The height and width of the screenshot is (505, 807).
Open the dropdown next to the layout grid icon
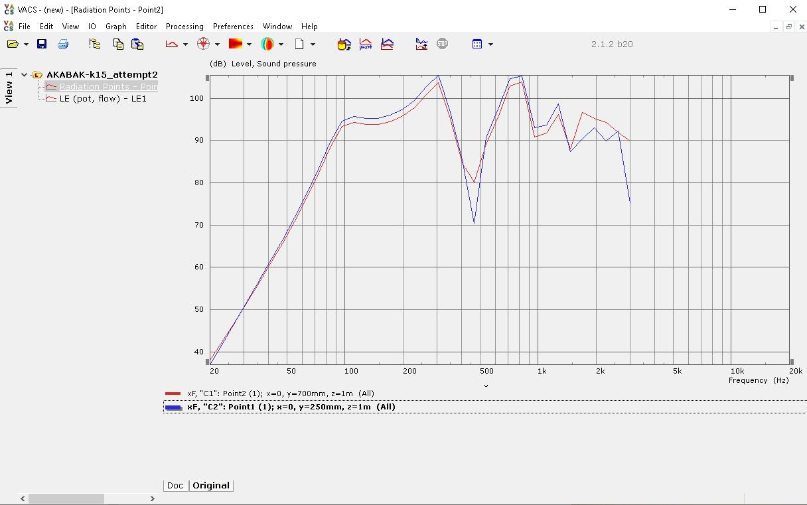point(490,44)
